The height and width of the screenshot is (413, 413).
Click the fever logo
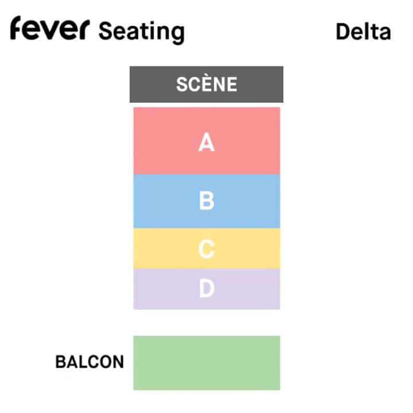(50, 28)
